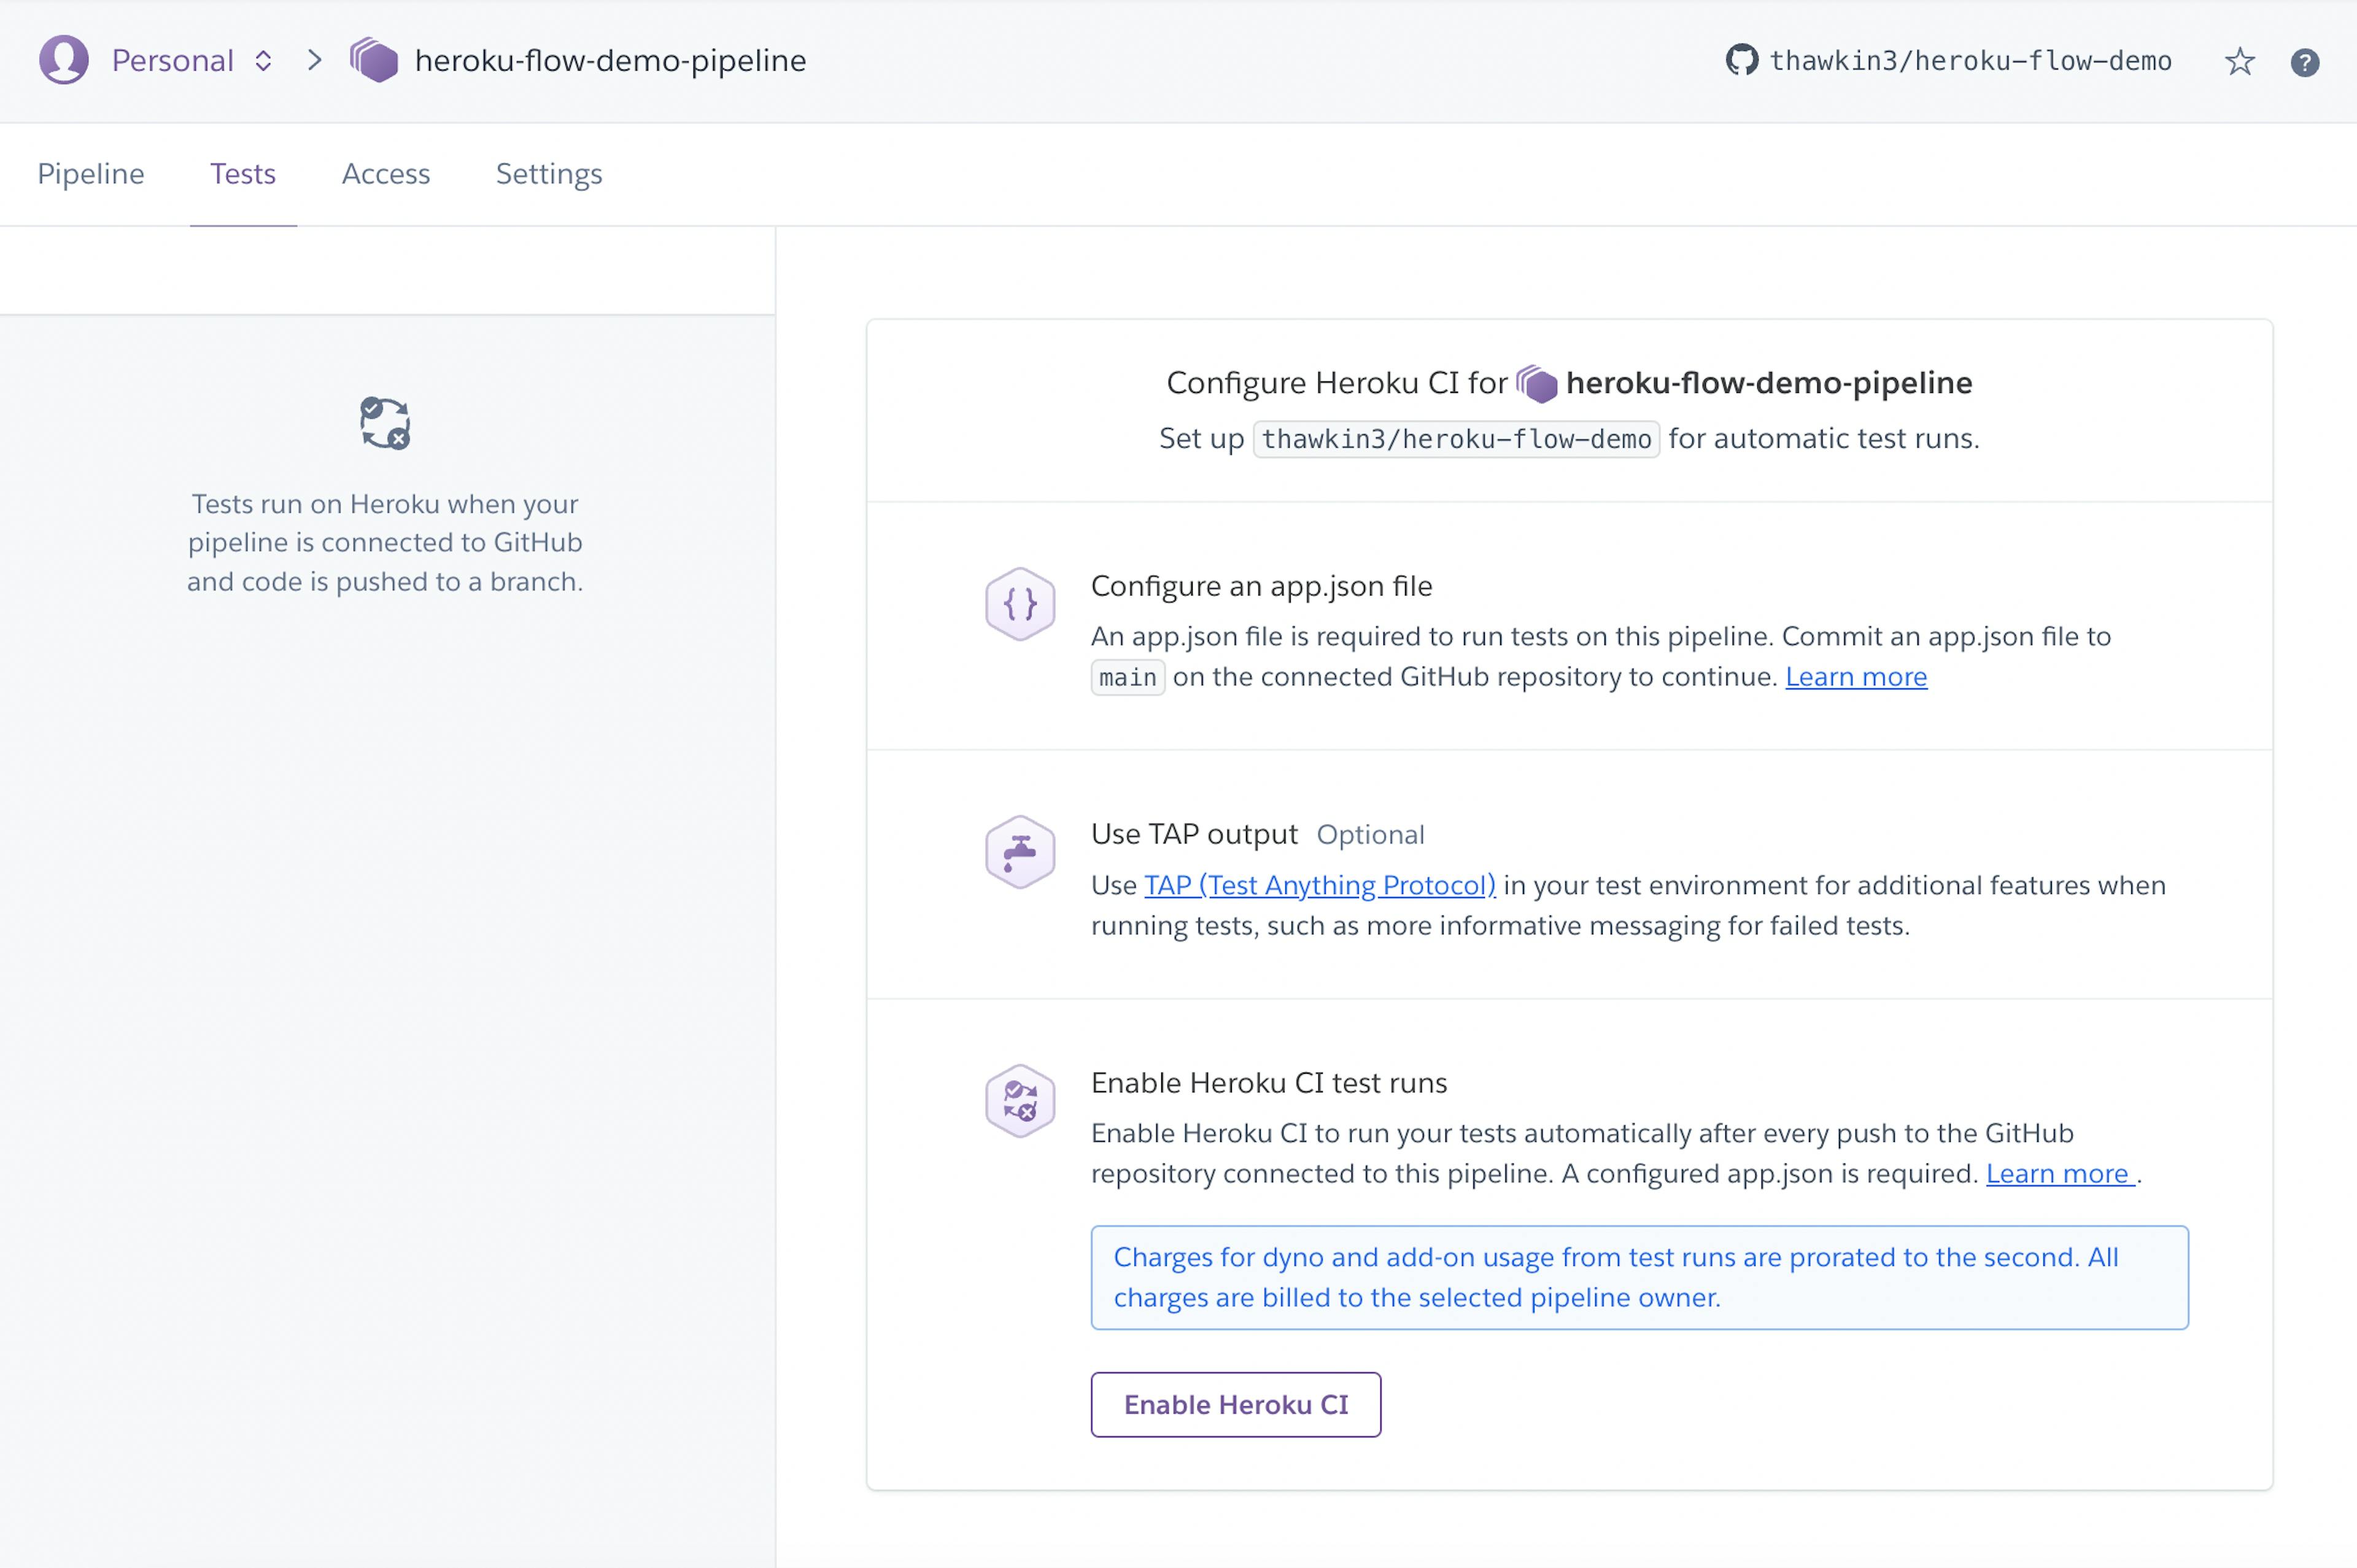Image resolution: width=2357 pixels, height=1568 pixels.
Task: Click the pipeline icon in Configure Heroku CI heading
Action: coord(1536,384)
